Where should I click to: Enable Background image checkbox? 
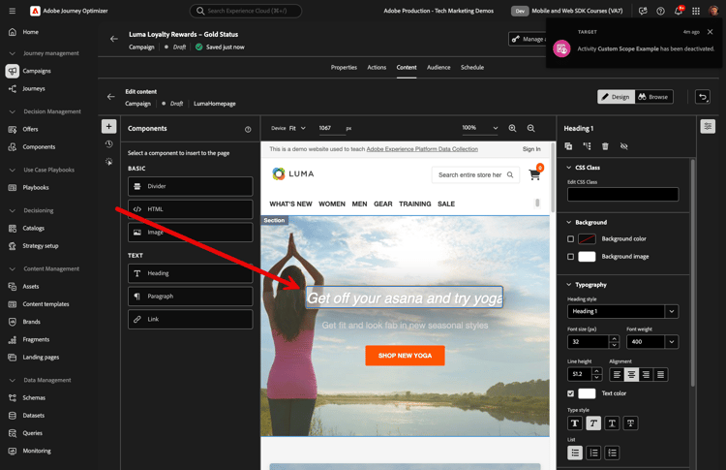570,257
